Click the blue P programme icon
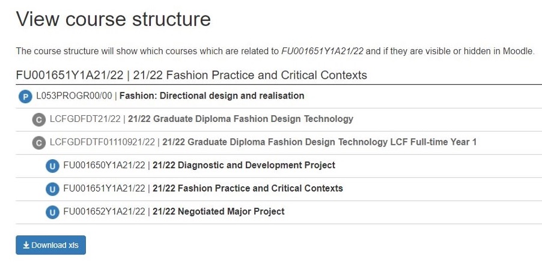Viewport: 542px width, 275px height. click(x=25, y=97)
